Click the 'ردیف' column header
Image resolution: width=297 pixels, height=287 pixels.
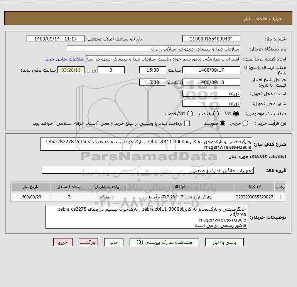pyautogui.click(x=280, y=187)
